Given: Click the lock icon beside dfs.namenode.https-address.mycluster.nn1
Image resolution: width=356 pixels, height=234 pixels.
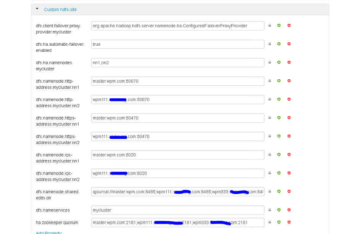Looking at the screenshot, I should coord(269,118).
